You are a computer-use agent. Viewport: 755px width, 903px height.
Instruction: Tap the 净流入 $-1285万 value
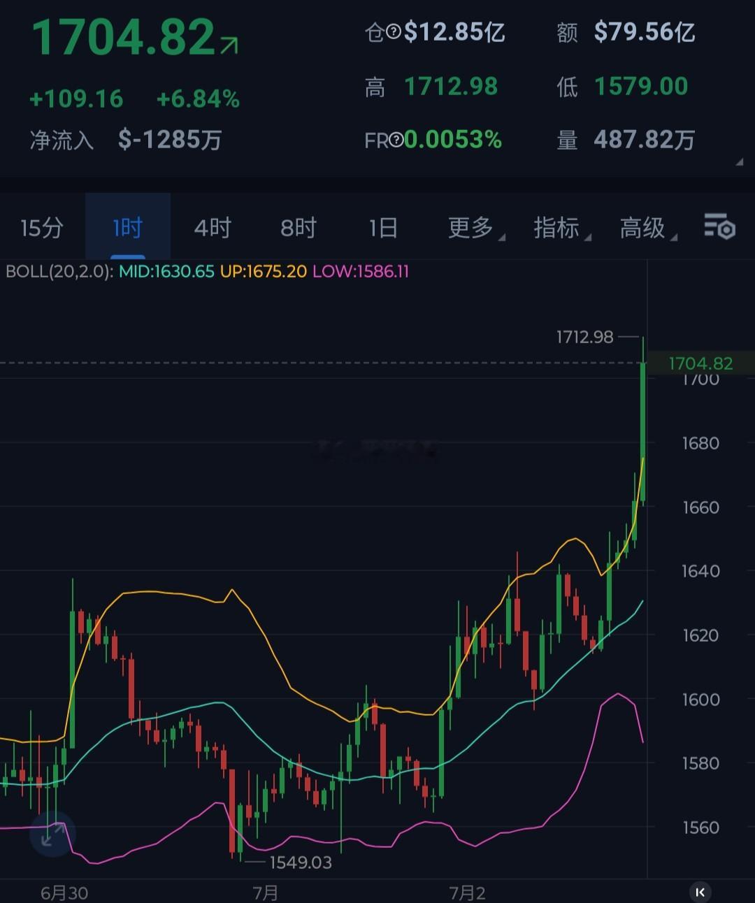pyautogui.click(x=170, y=140)
